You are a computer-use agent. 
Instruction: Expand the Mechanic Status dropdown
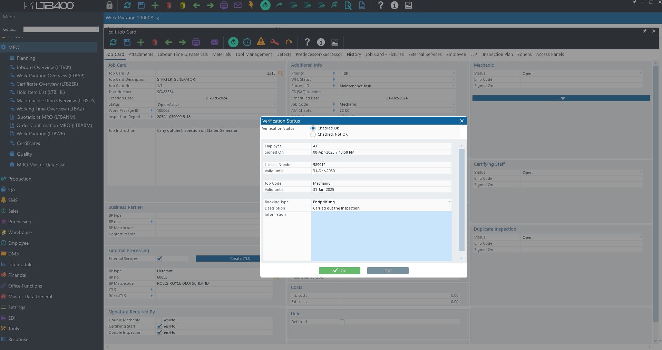[x=641, y=73]
